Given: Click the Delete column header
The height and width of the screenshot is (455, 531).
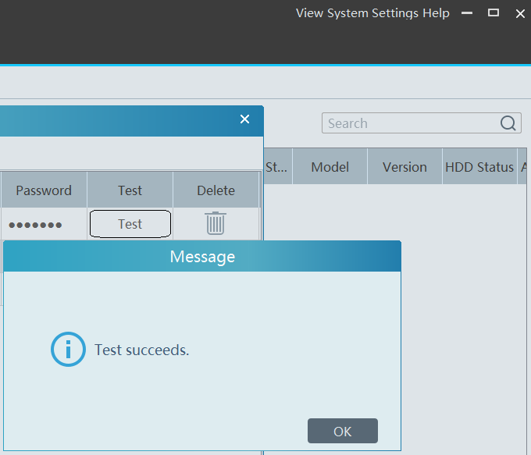Looking at the screenshot, I should pyautogui.click(x=216, y=190).
